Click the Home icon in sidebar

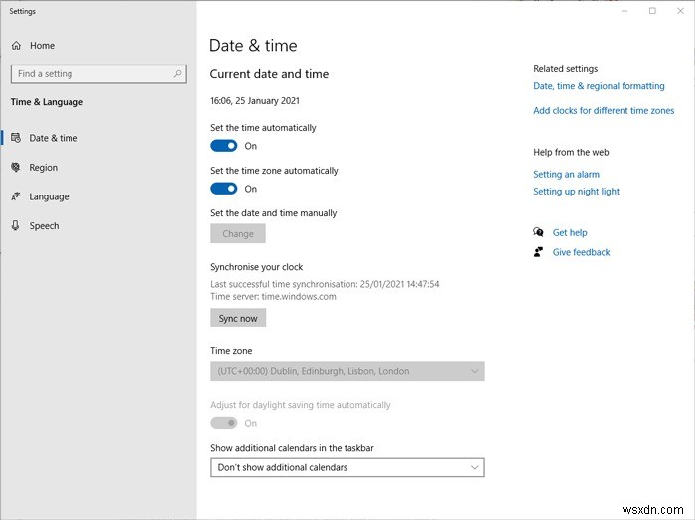pyautogui.click(x=16, y=45)
